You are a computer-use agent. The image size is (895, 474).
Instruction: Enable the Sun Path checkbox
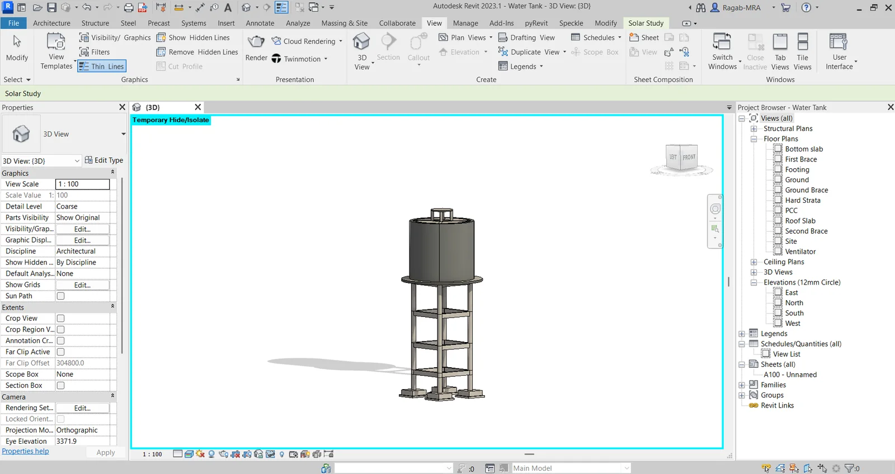click(60, 296)
